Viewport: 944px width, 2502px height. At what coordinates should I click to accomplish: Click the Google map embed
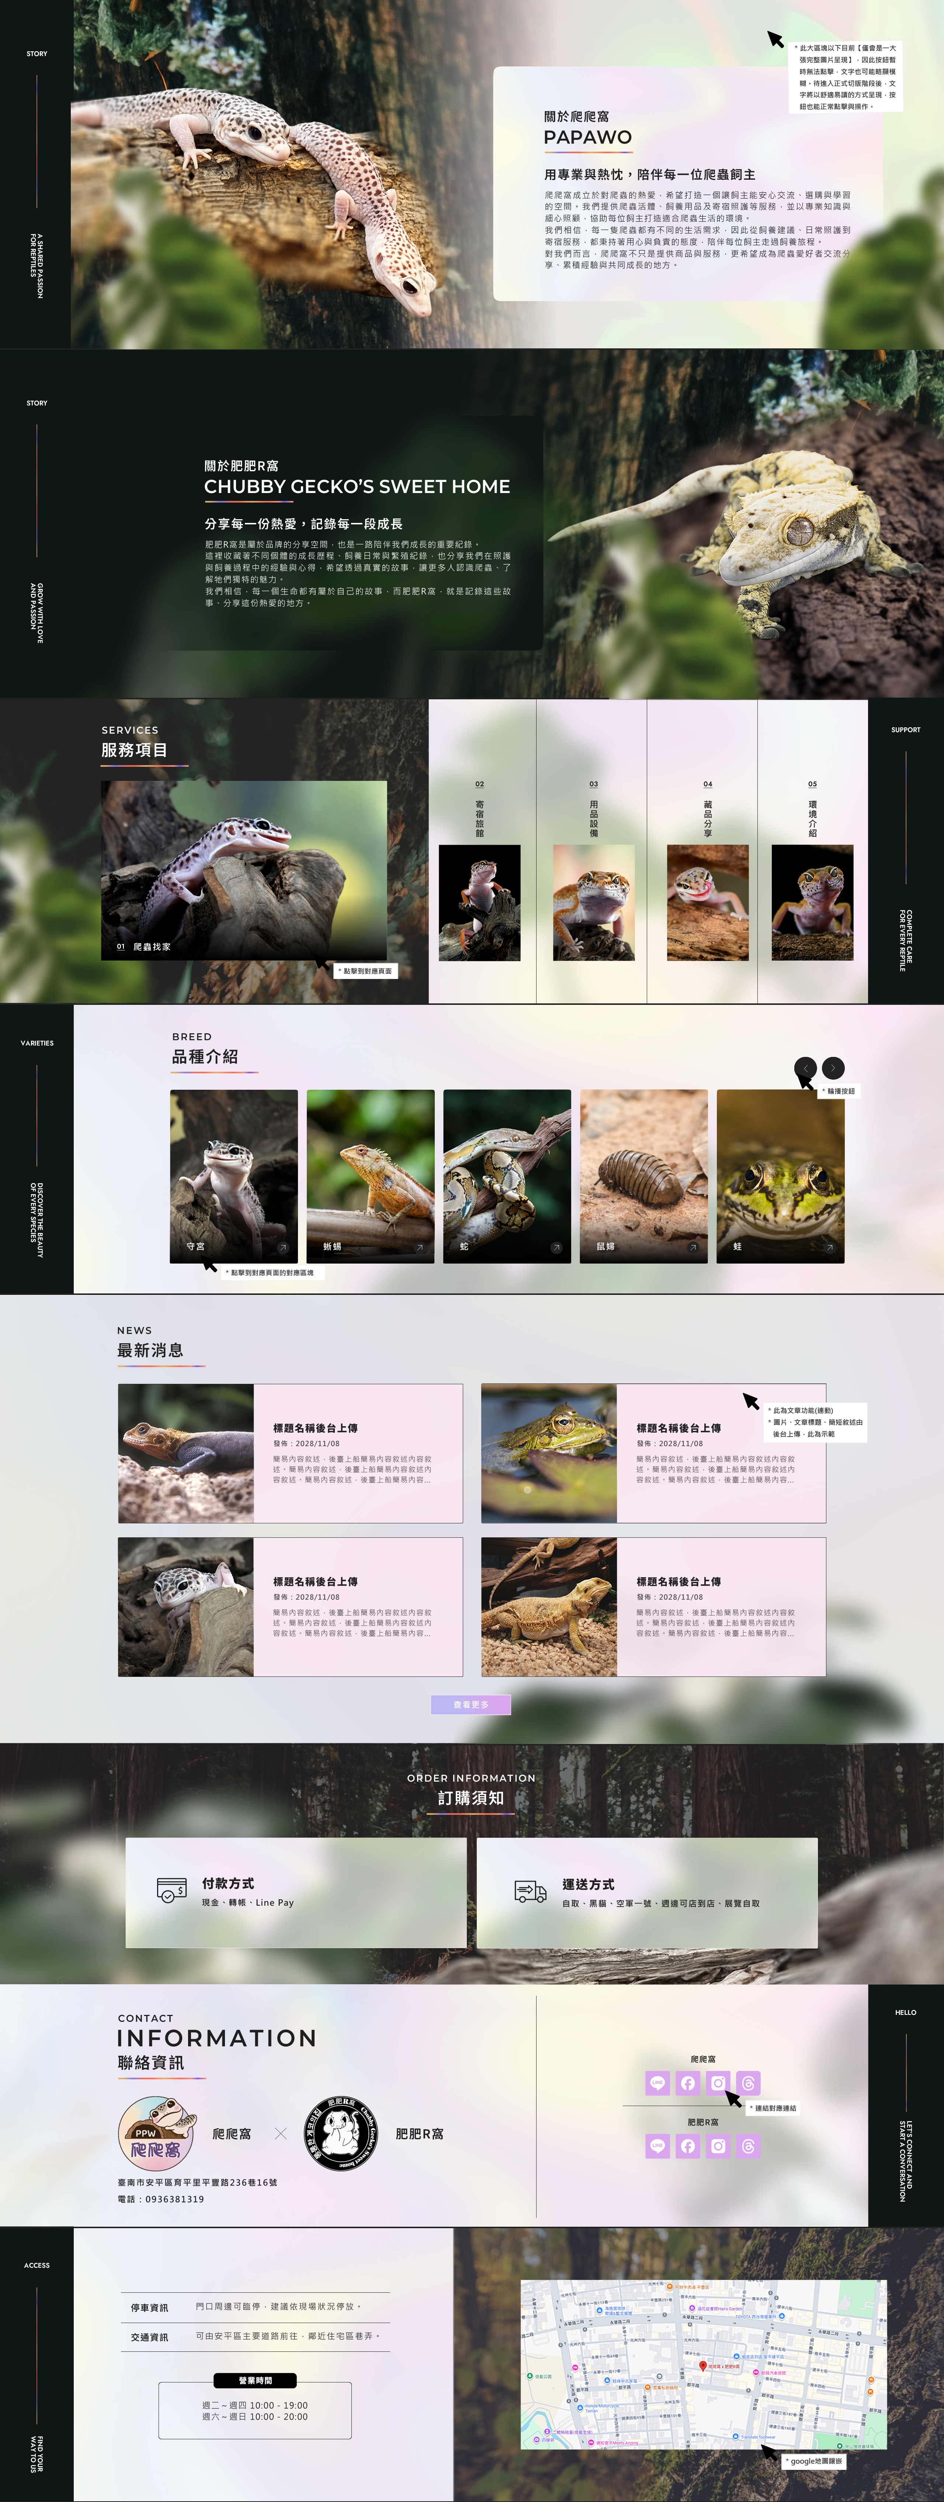coord(704,2364)
